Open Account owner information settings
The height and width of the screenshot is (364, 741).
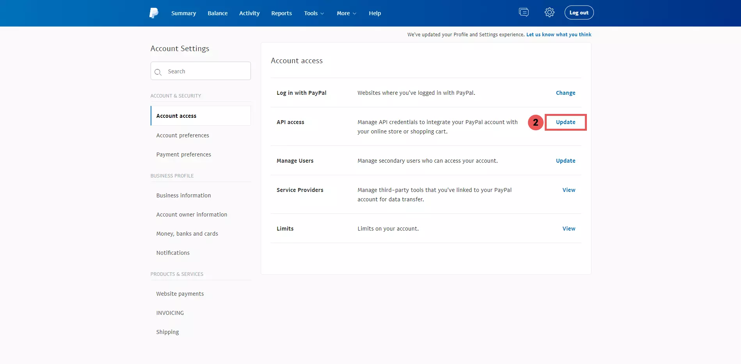(x=192, y=215)
